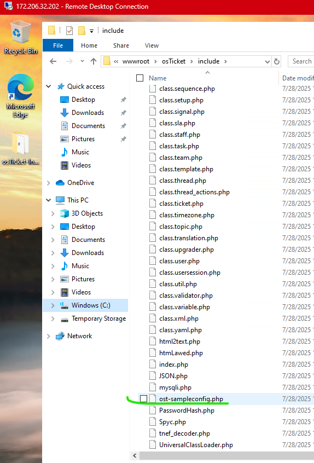Viewport: 314px width, 463px height.
Task: Open Desktop under Quick access
Action: click(x=83, y=100)
